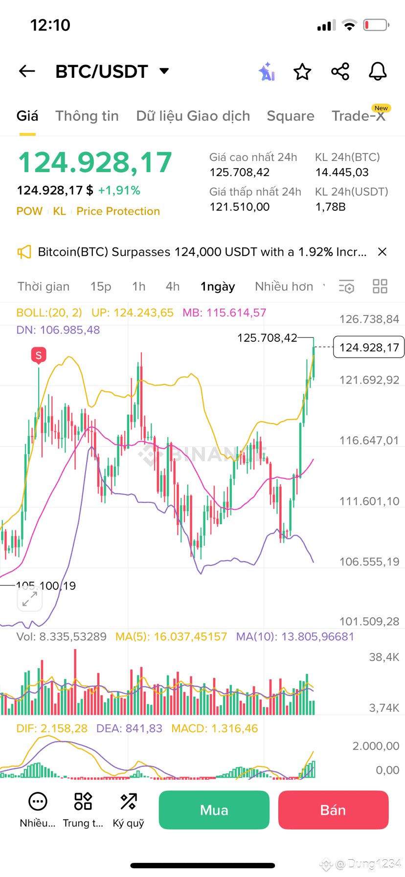Open chart indicator settings icon
The height and width of the screenshot is (877, 405).
[347, 287]
